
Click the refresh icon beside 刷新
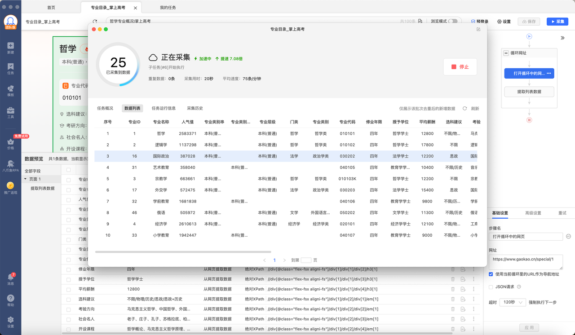tap(465, 108)
